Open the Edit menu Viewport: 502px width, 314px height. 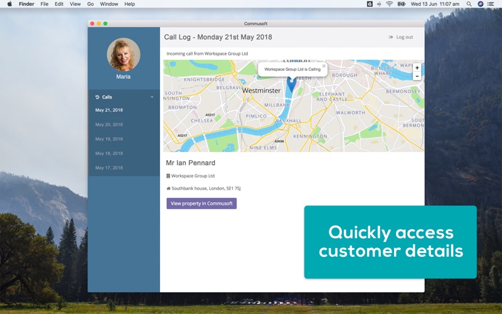[59, 4]
